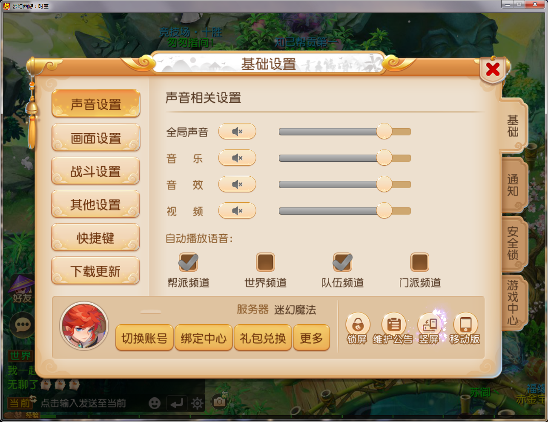548x422 pixels.
Task: Click the 更多 more button
Action: tap(312, 338)
